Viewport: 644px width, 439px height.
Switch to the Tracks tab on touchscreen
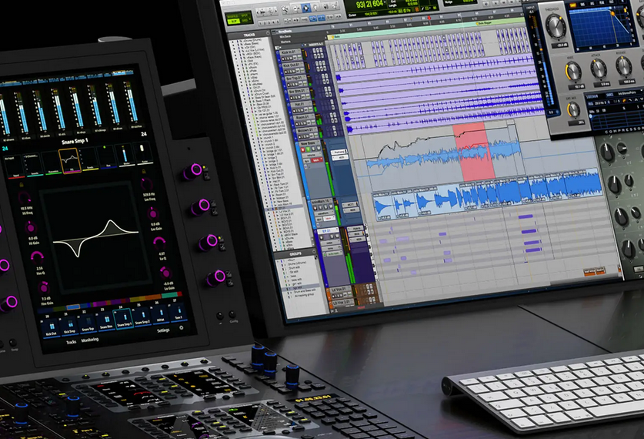click(72, 342)
